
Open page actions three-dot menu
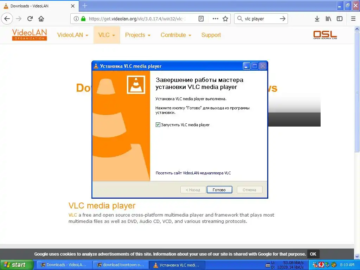(x=215, y=19)
